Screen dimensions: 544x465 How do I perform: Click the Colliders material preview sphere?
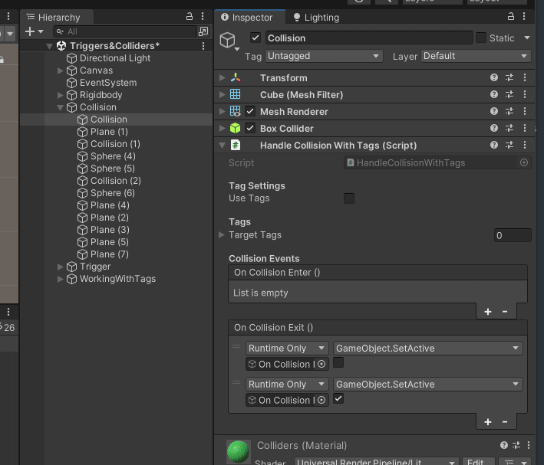(x=239, y=451)
